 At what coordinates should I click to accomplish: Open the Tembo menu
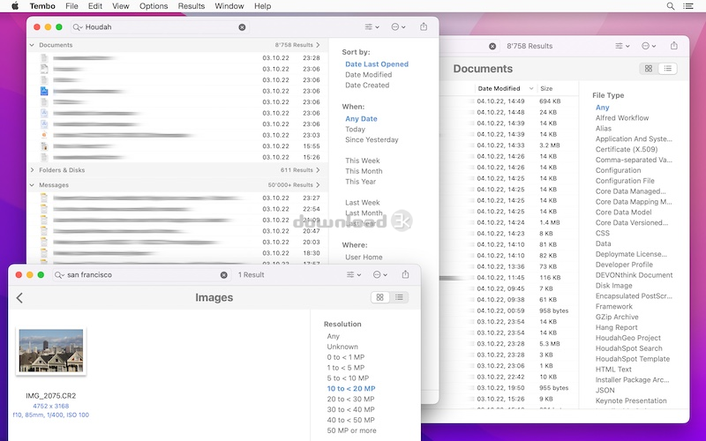point(42,6)
